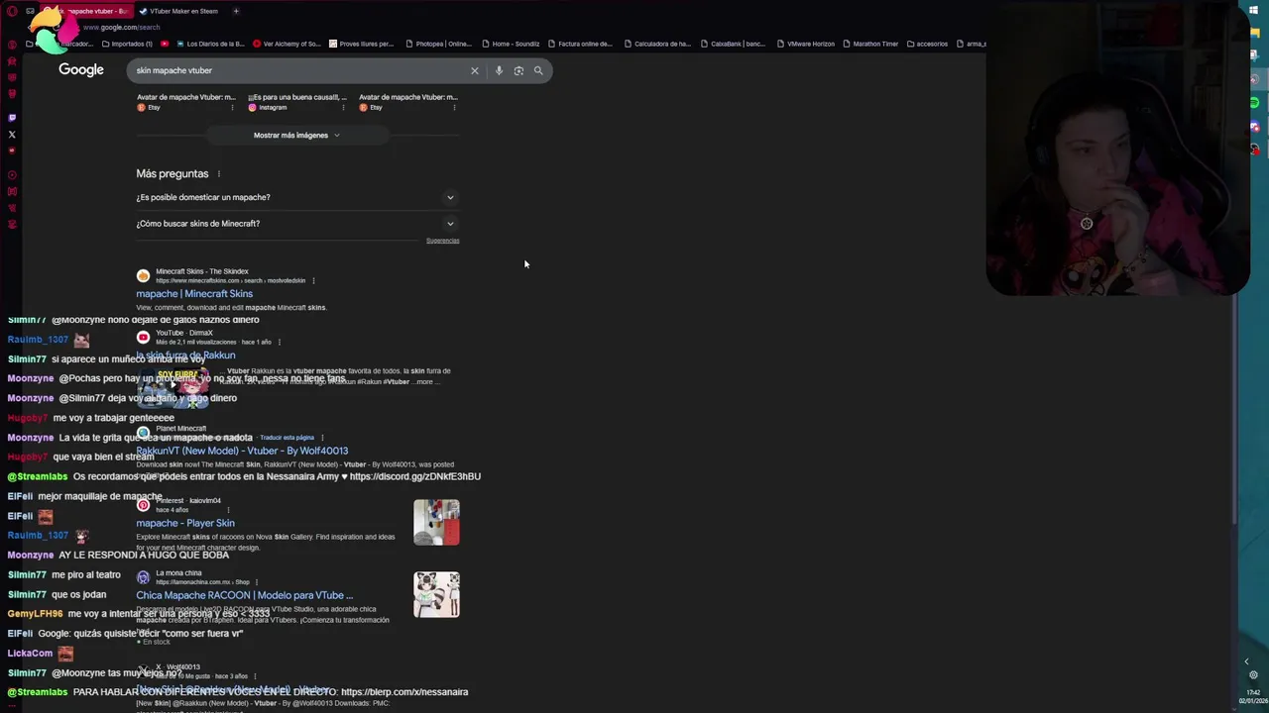Open a new browser tab with plus

pyautogui.click(x=236, y=11)
